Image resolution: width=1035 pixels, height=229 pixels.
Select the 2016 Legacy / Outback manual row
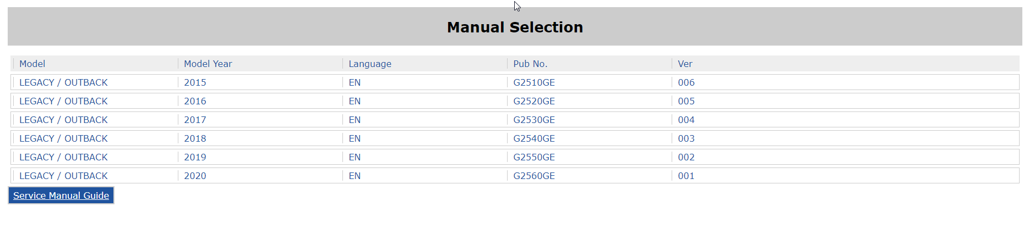tap(515, 101)
